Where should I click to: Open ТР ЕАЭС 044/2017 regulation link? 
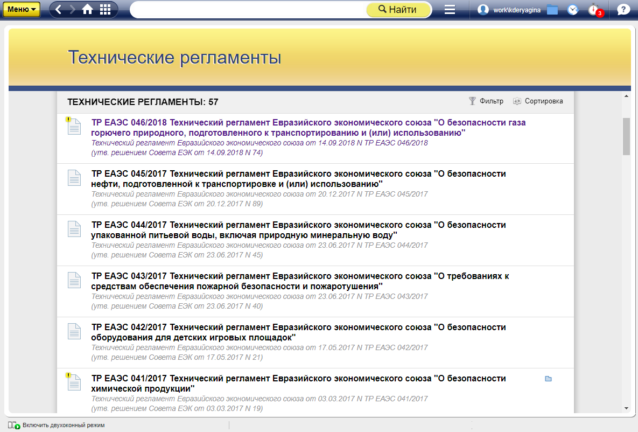(x=299, y=230)
